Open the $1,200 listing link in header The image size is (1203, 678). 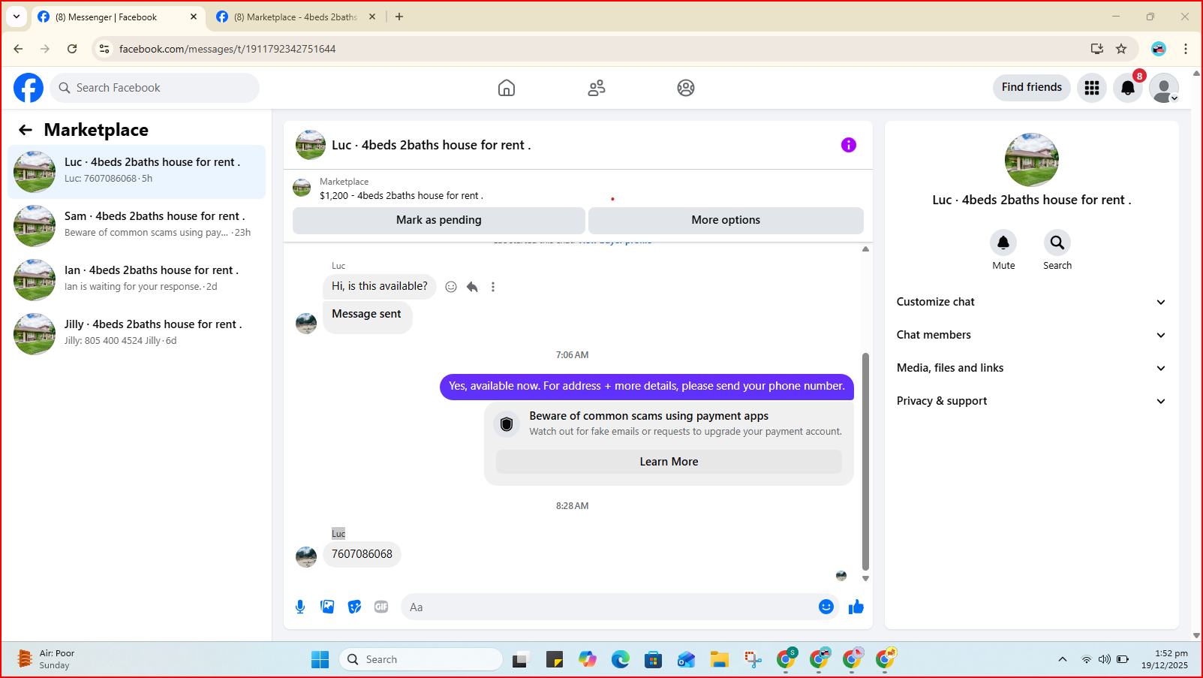click(402, 195)
